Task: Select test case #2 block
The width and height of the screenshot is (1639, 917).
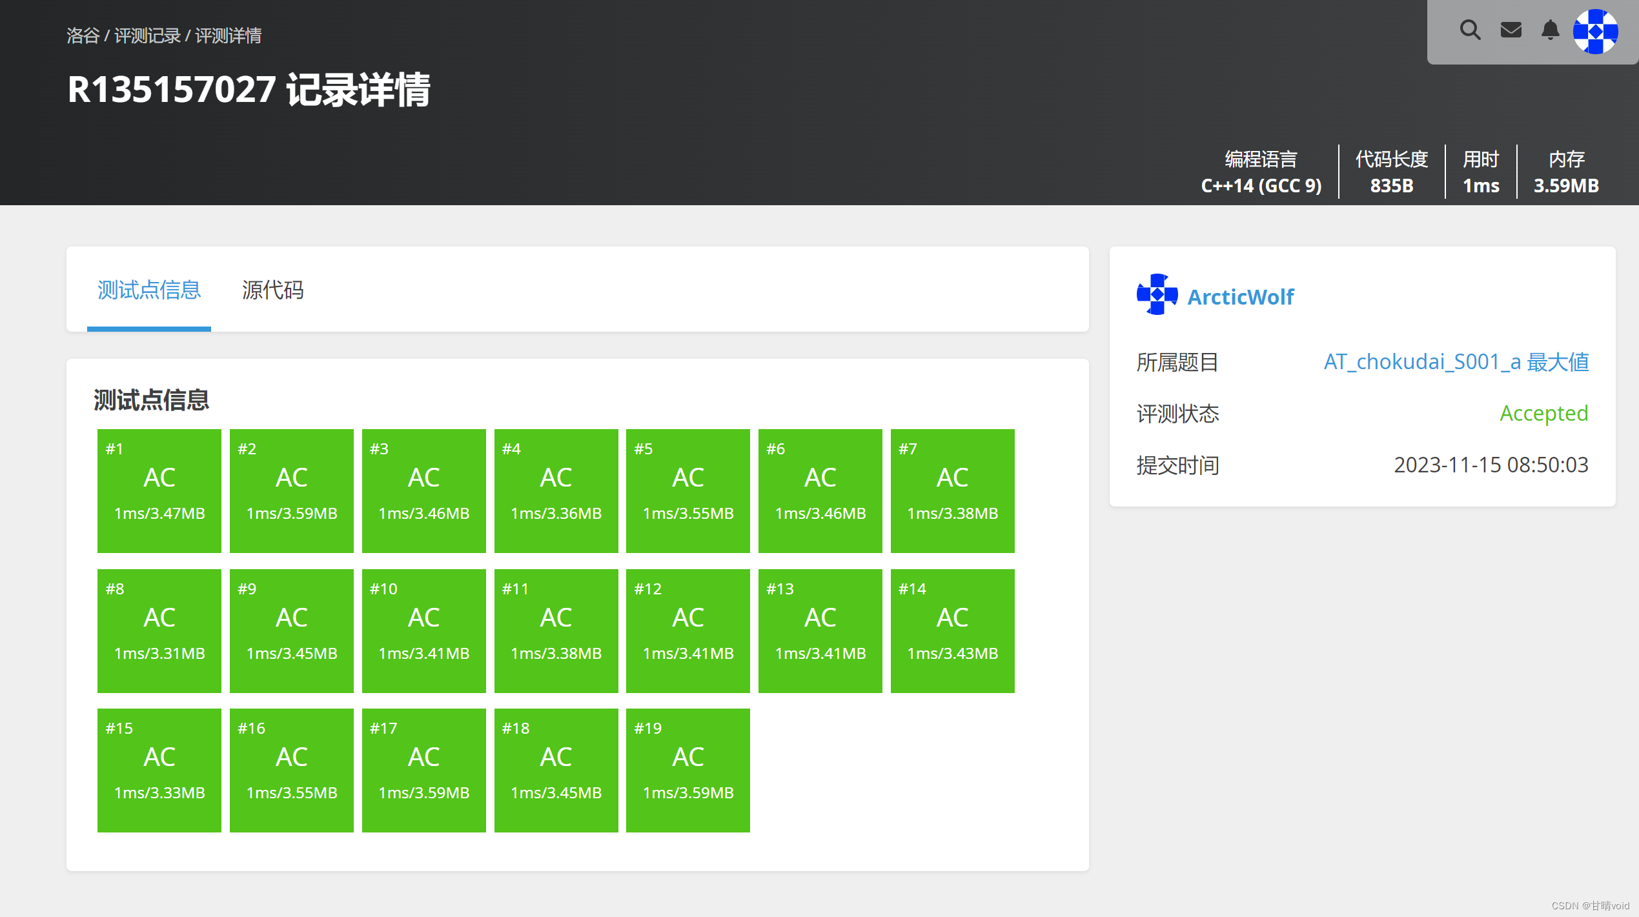Action: [x=292, y=491]
